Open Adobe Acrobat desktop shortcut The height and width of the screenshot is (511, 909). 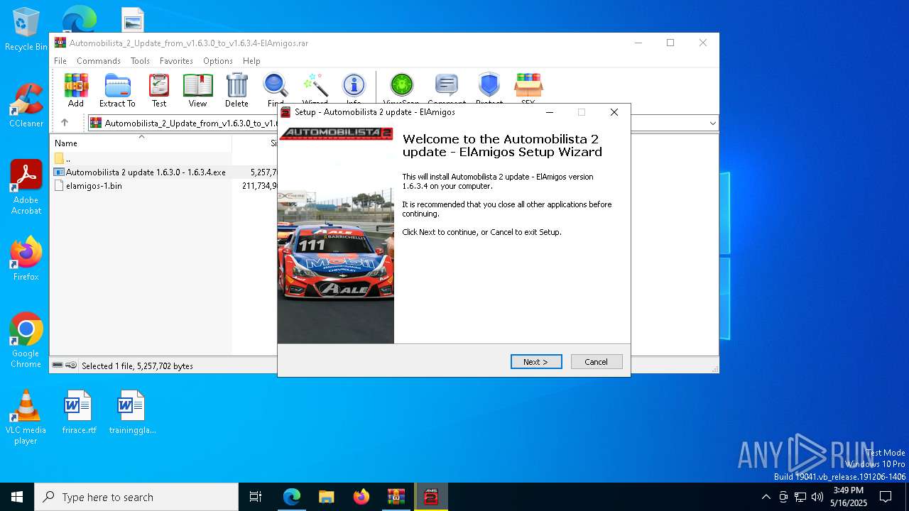pyautogui.click(x=26, y=187)
